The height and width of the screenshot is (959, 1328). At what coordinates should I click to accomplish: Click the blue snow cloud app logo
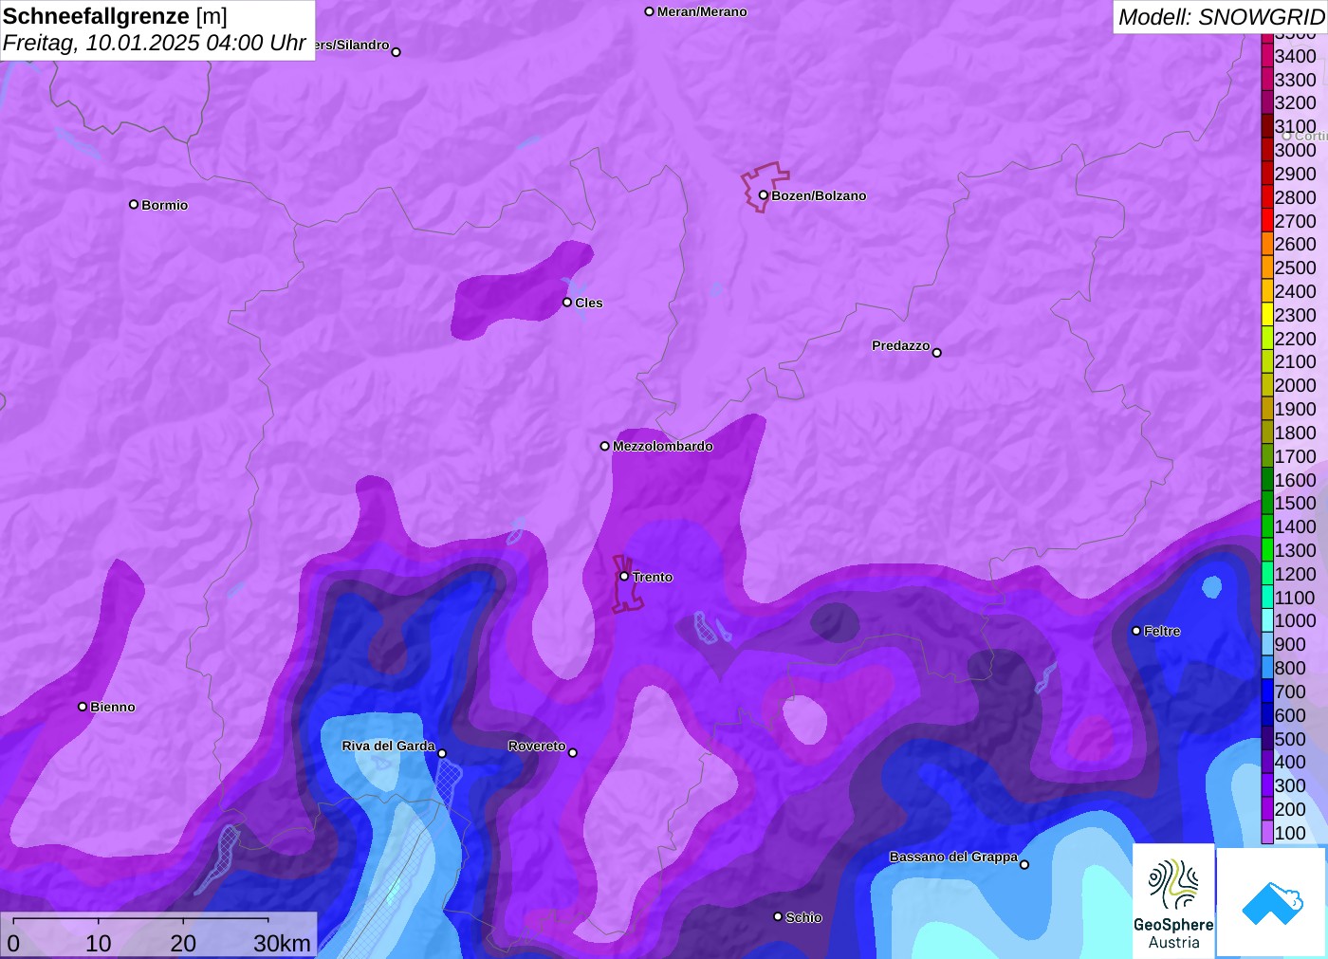(x=1272, y=902)
